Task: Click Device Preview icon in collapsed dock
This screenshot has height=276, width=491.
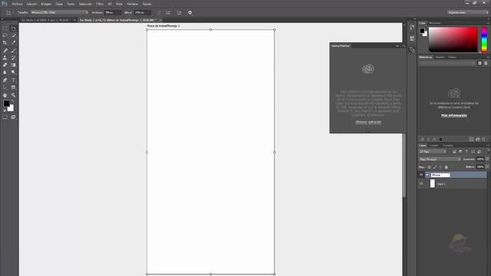Action: point(412,50)
